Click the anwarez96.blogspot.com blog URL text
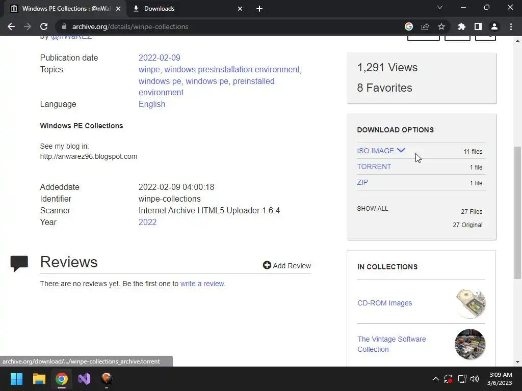The image size is (522, 391). point(89,156)
